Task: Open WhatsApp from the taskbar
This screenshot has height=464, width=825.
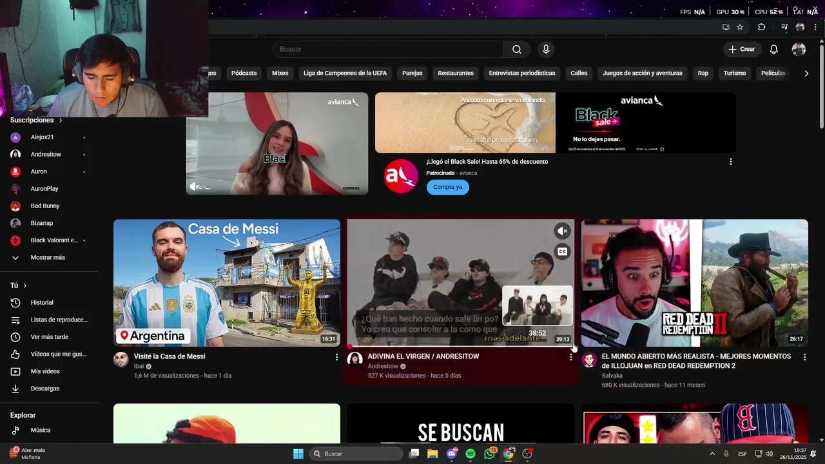Action: pyautogui.click(x=490, y=454)
